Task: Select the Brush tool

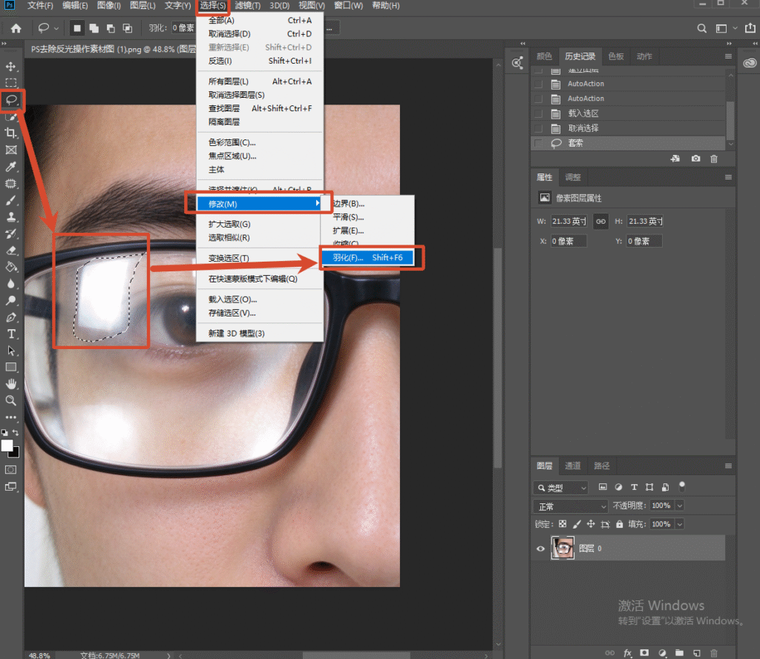Action: (x=10, y=200)
